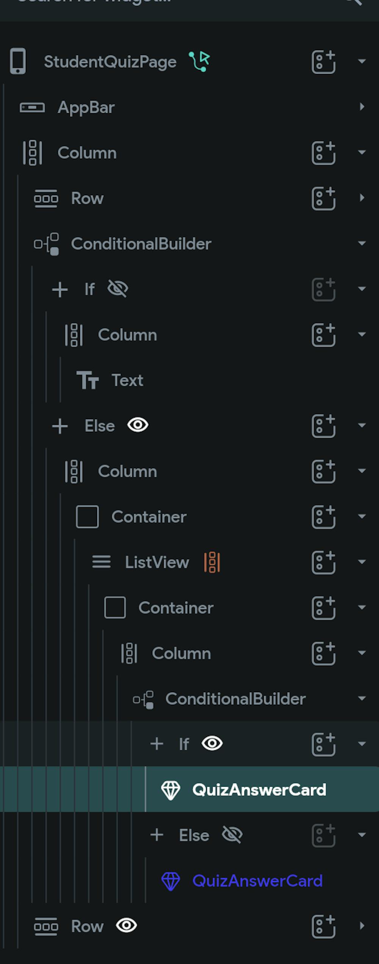Select the highlighted QuizAnswerCard component
Image resolution: width=379 pixels, height=964 pixels.
259,790
